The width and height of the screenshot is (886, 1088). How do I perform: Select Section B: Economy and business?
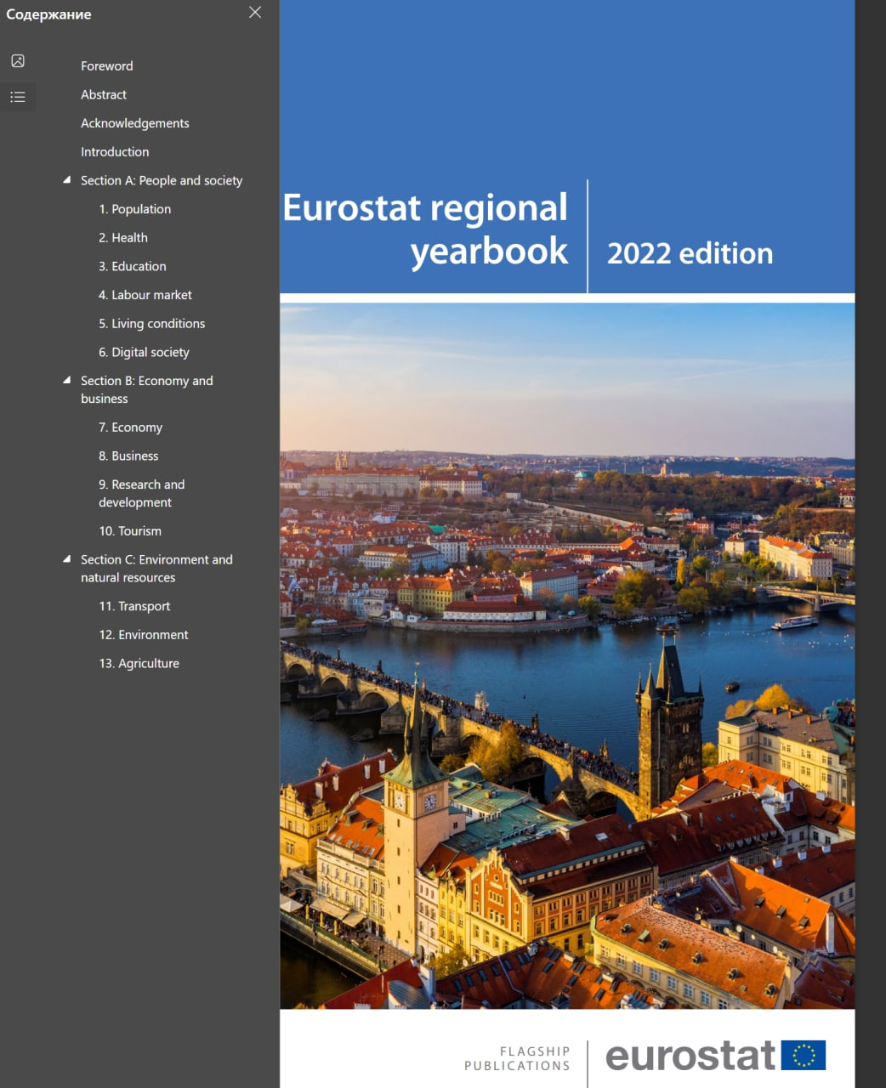coord(147,389)
